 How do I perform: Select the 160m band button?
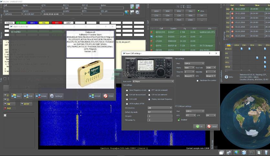156,11
